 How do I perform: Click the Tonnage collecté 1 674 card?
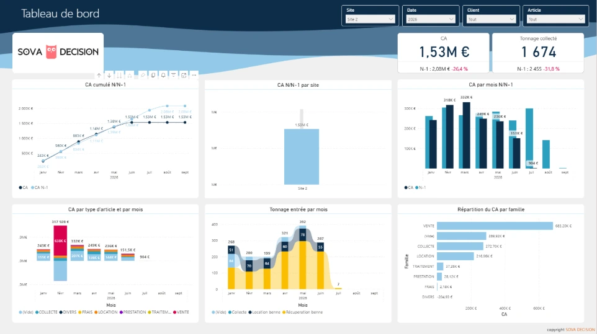[538, 53]
